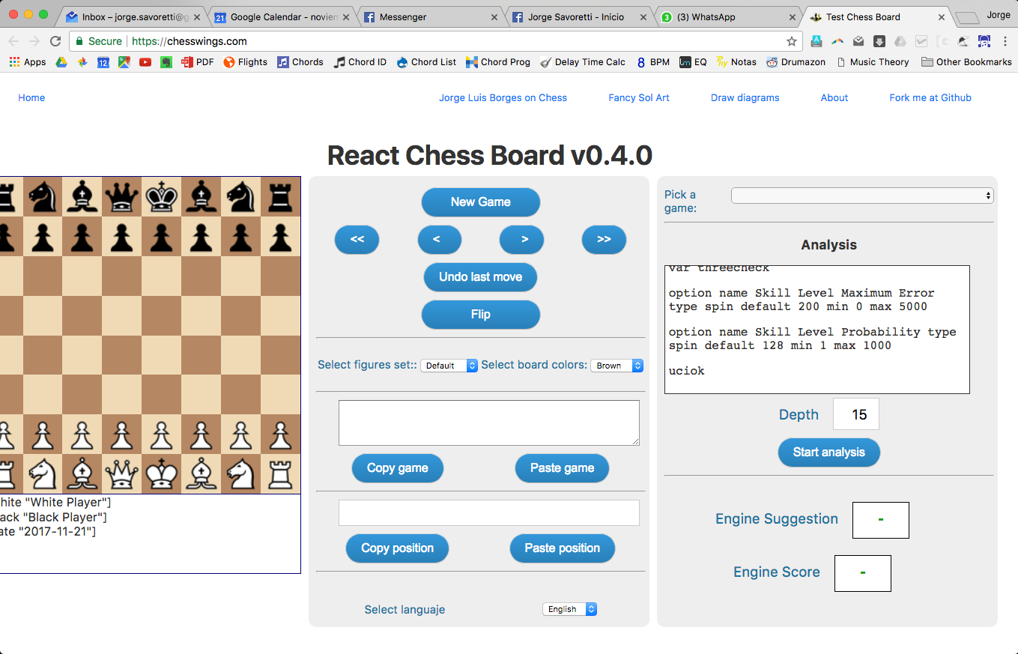Go back one move with < button

click(x=439, y=240)
